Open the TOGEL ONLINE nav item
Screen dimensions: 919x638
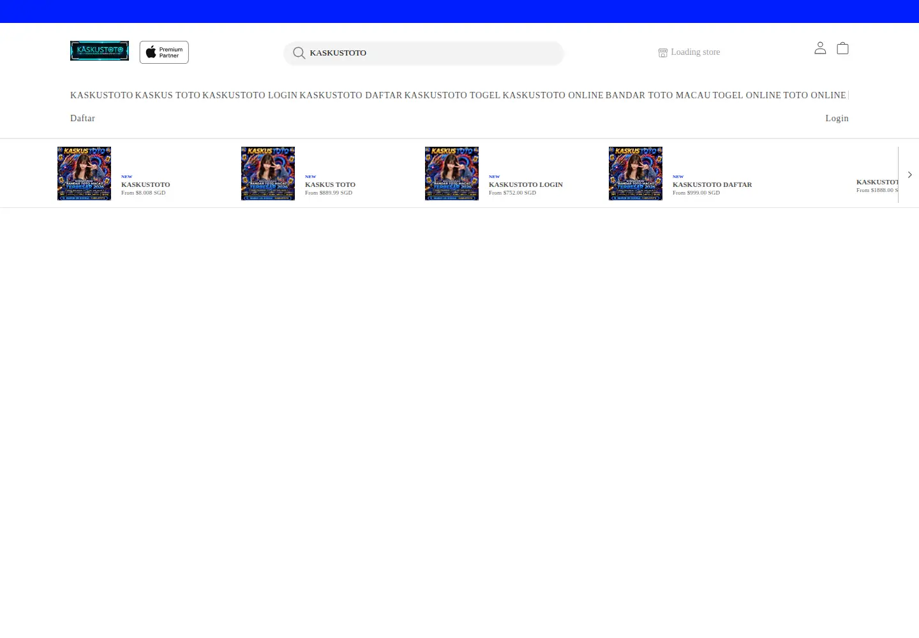747,95
